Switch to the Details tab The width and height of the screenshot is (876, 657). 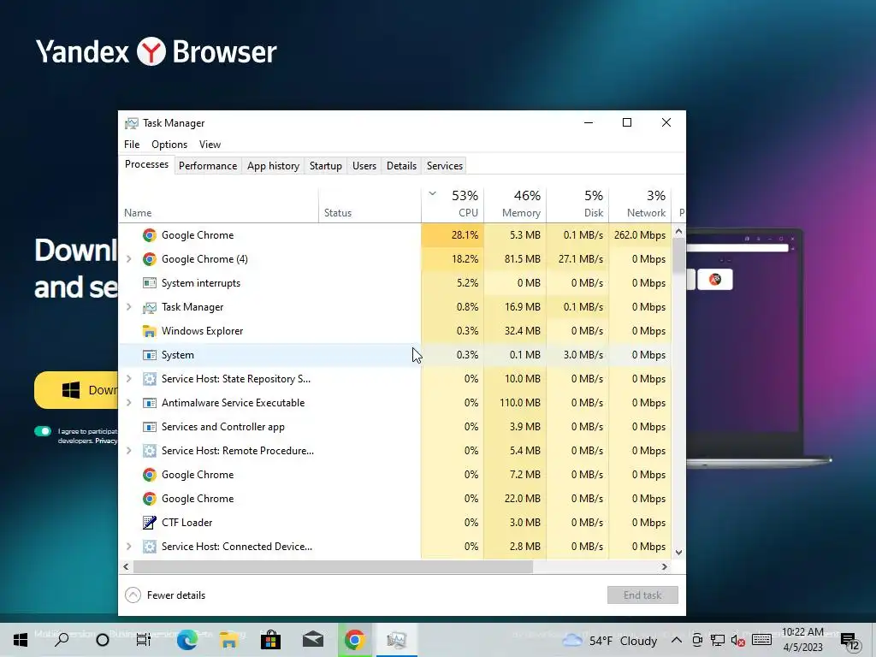click(x=402, y=166)
